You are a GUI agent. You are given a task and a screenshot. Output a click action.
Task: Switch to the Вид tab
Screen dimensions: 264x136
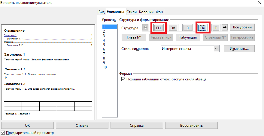[102, 12]
